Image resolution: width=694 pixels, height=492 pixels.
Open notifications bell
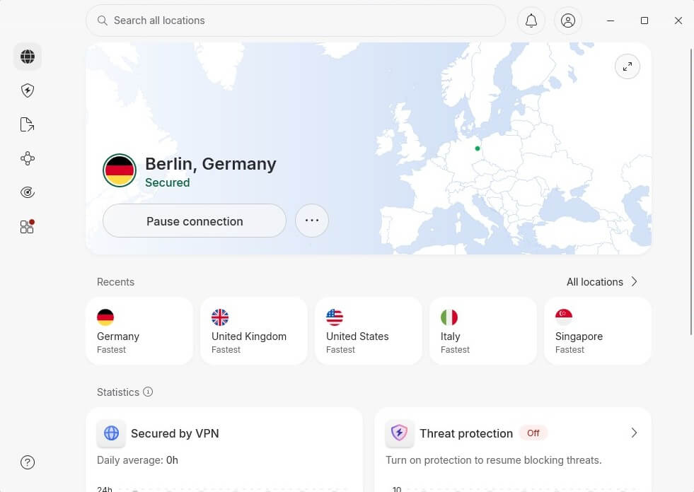pyautogui.click(x=531, y=20)
